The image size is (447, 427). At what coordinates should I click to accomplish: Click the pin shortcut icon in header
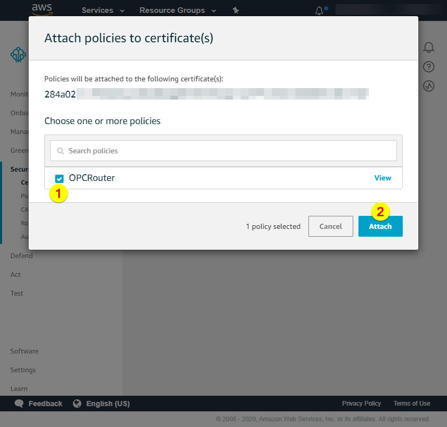(x=235, y=10)
